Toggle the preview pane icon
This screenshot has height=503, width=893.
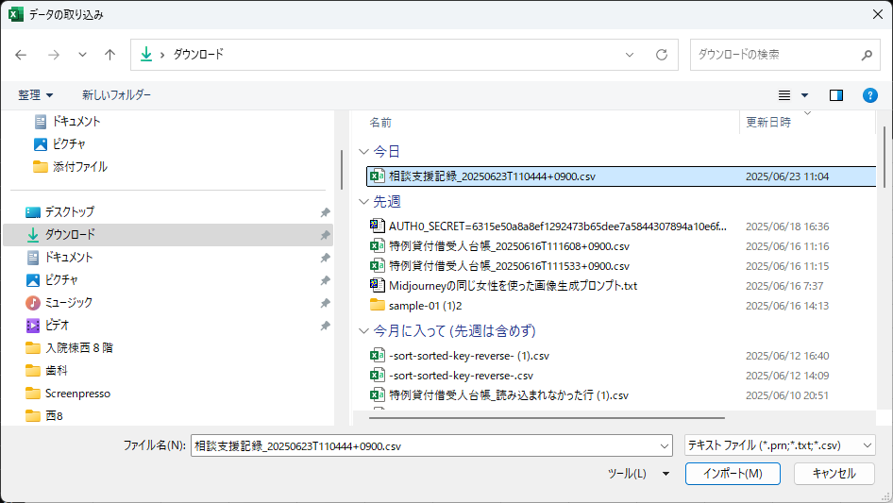pos(835,95)
